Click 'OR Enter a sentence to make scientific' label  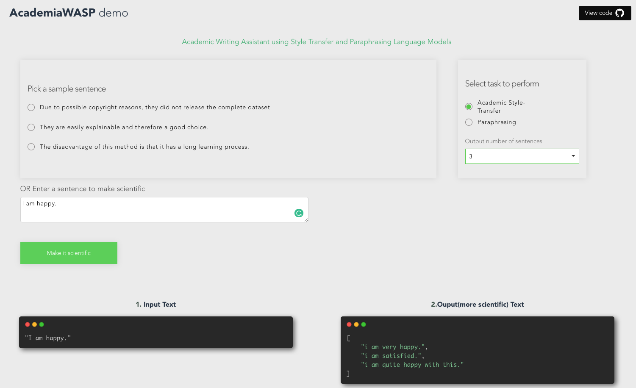click(x=83, y=188)
